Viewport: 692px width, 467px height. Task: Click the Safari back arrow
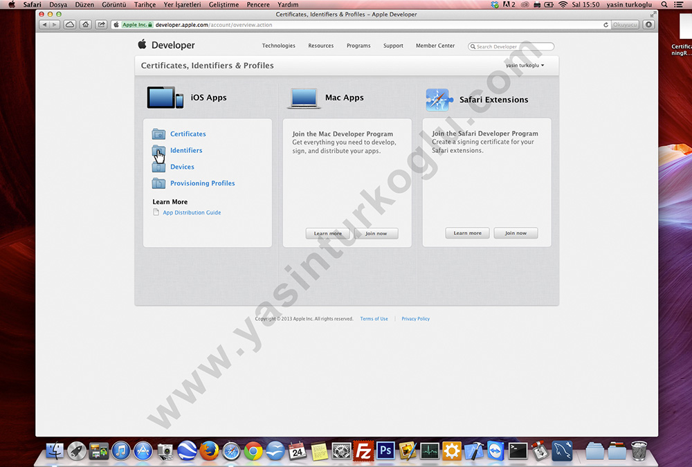point(44,25)
